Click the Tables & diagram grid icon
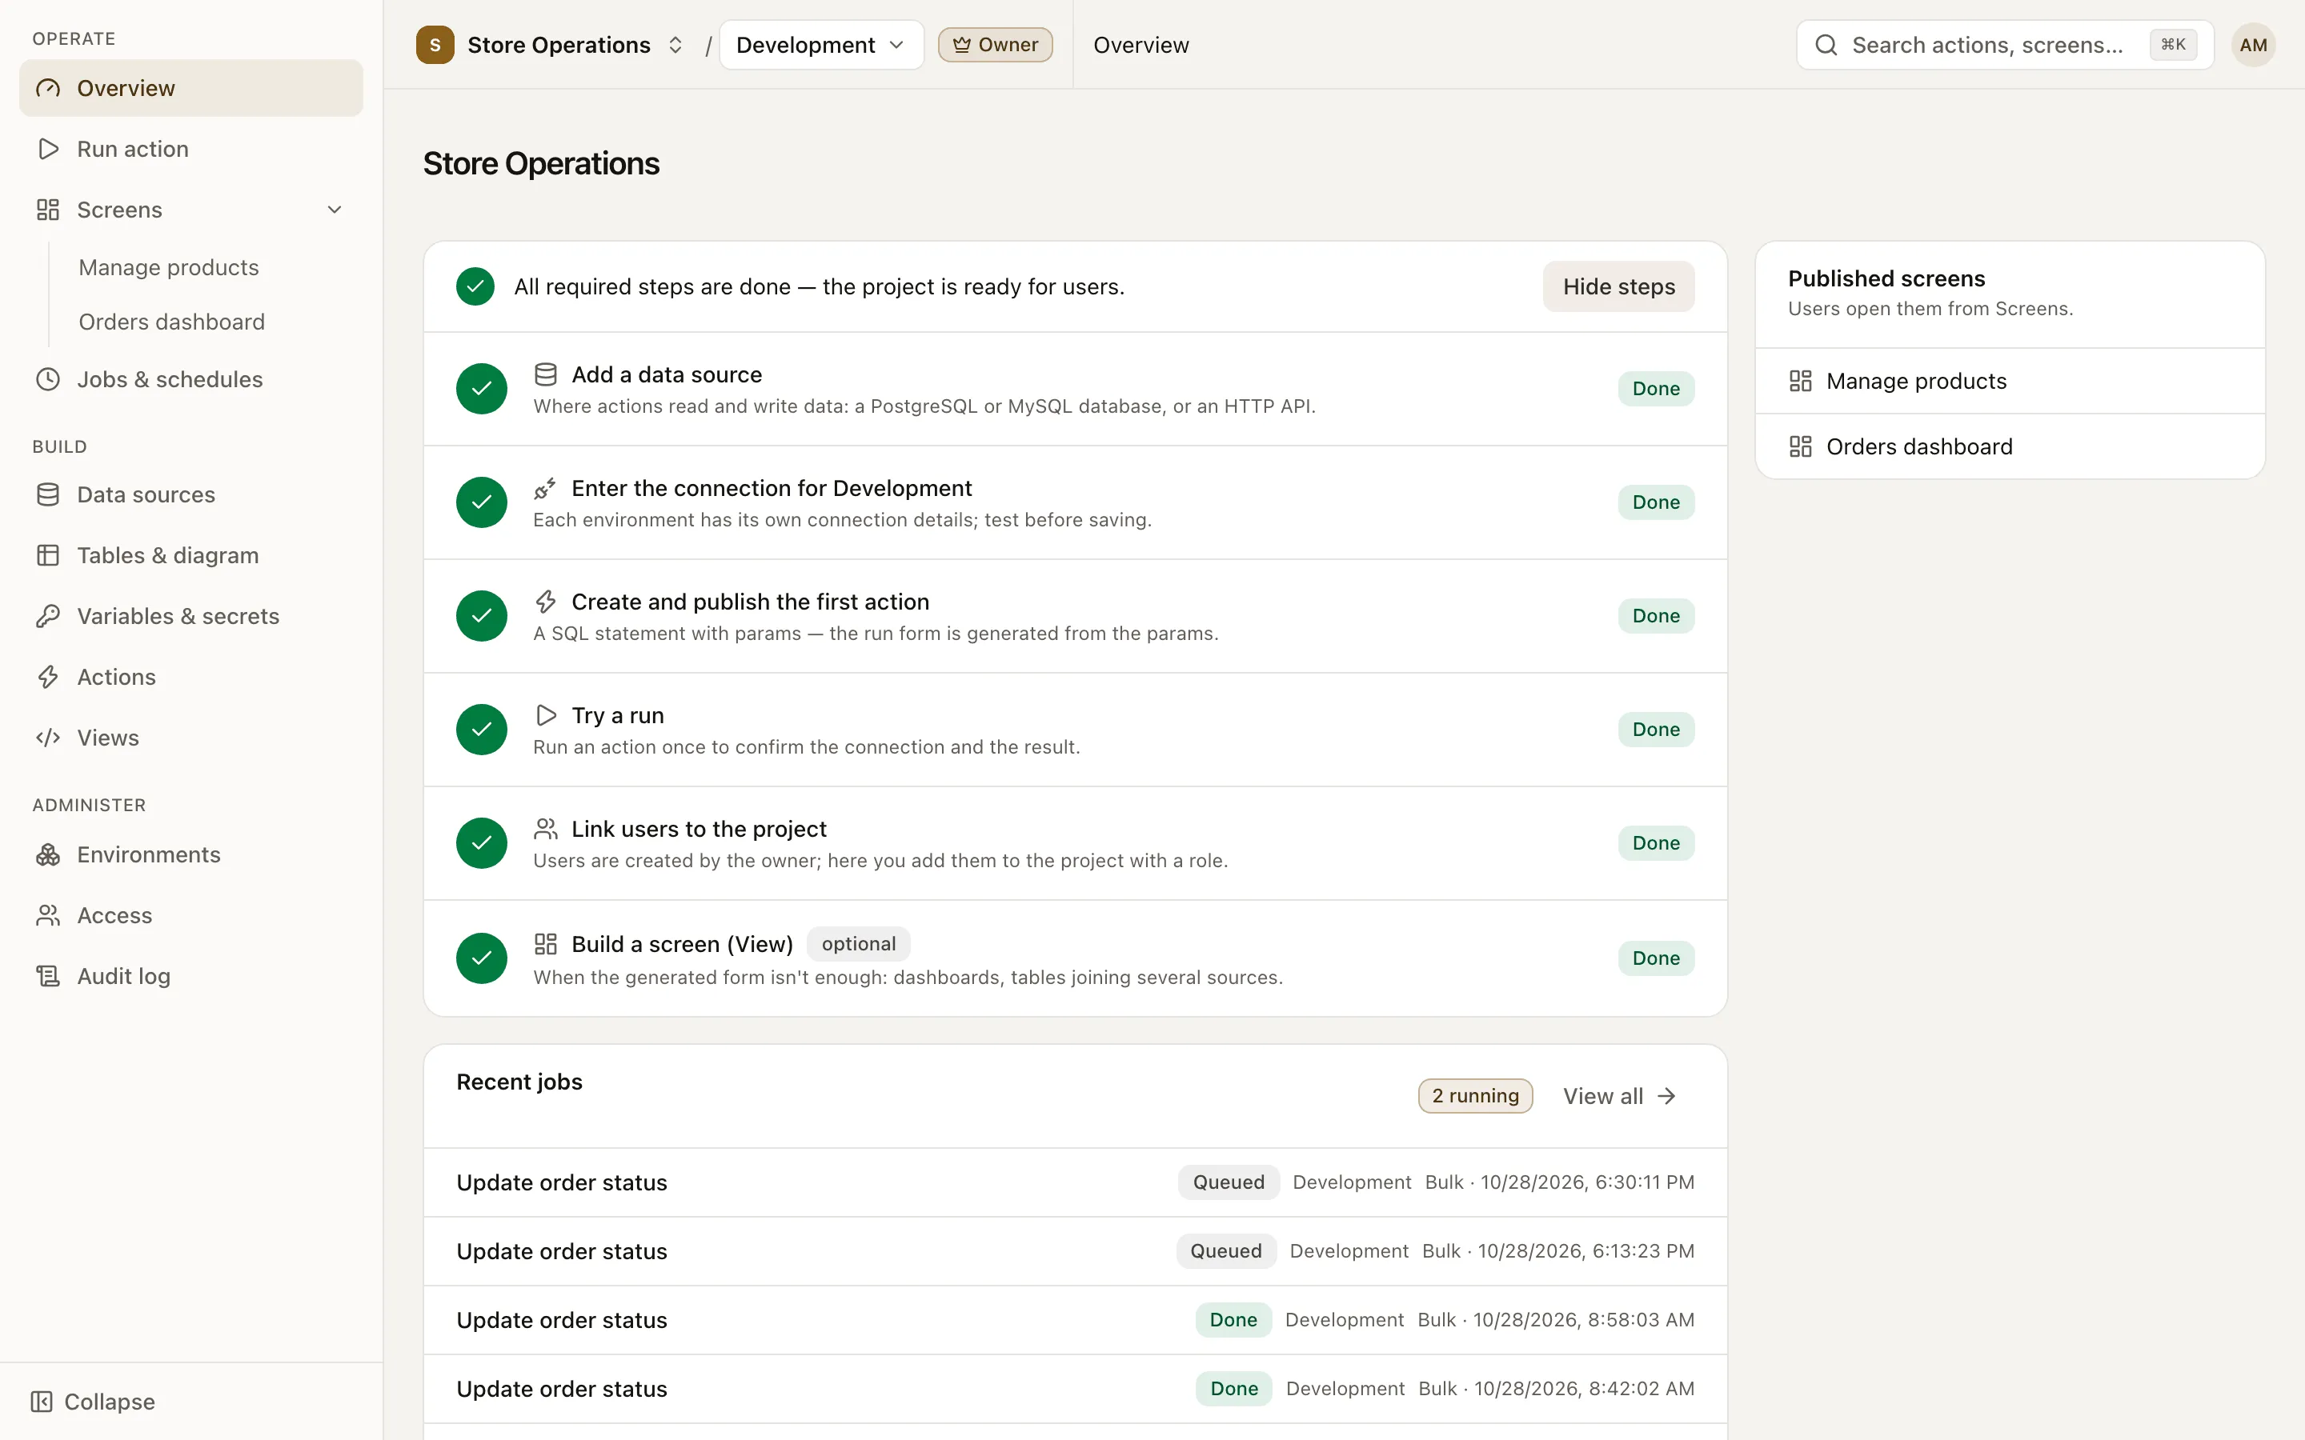The height and width of the screenshot is (1440, 2305). pyautogui.click(x=48, y=556)
